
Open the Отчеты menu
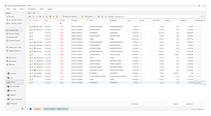pos(22,9)
